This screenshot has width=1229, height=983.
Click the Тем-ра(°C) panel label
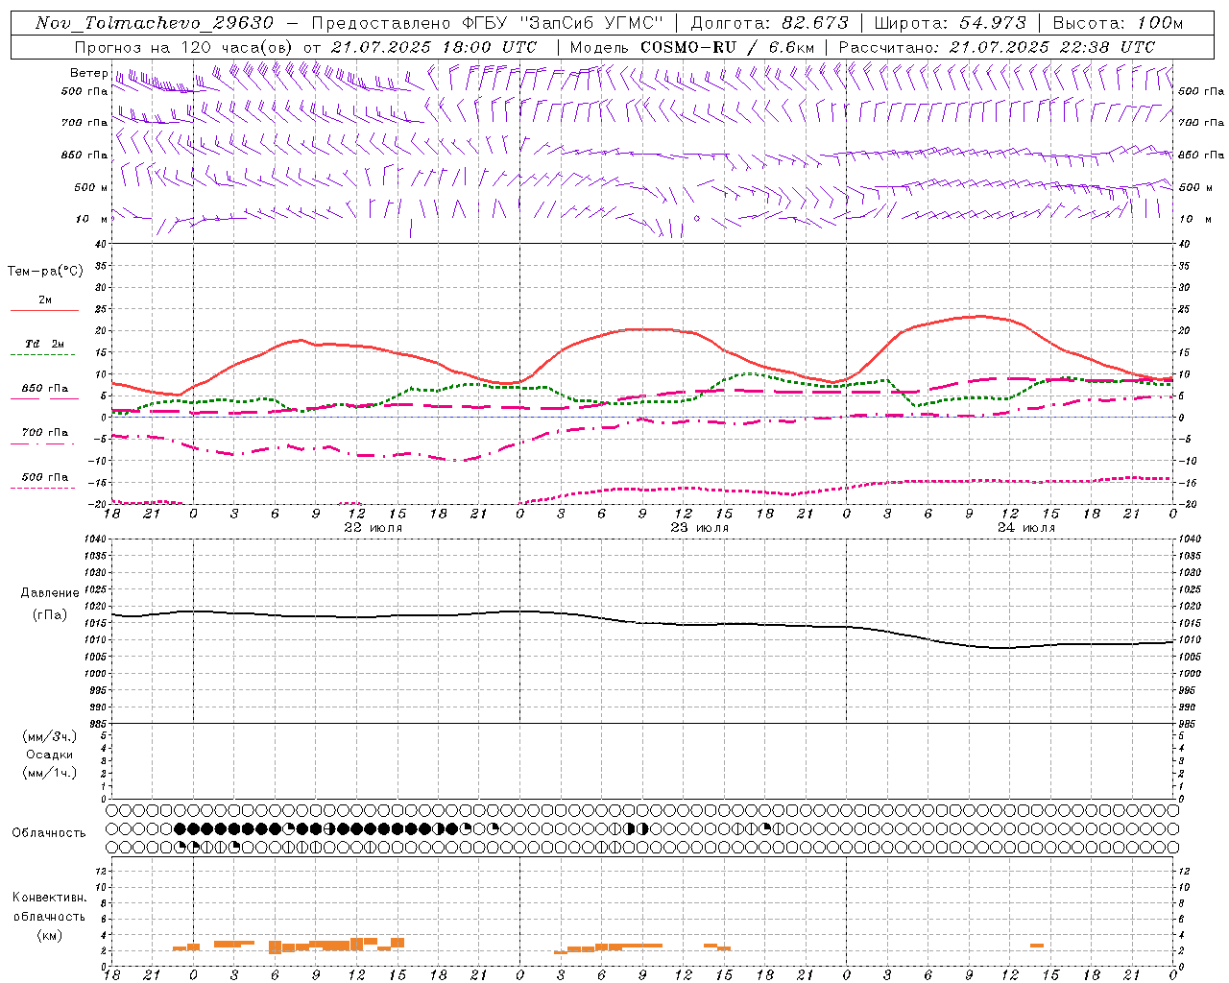pyautogui.click(x=45, y=272)
